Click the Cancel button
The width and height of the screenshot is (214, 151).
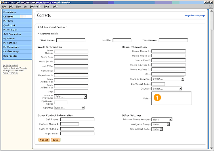pyautogui.click(x=44, y=140)
